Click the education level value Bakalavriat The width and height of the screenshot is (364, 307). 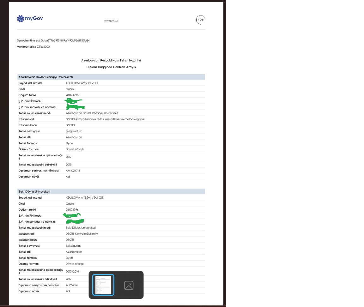73,246
